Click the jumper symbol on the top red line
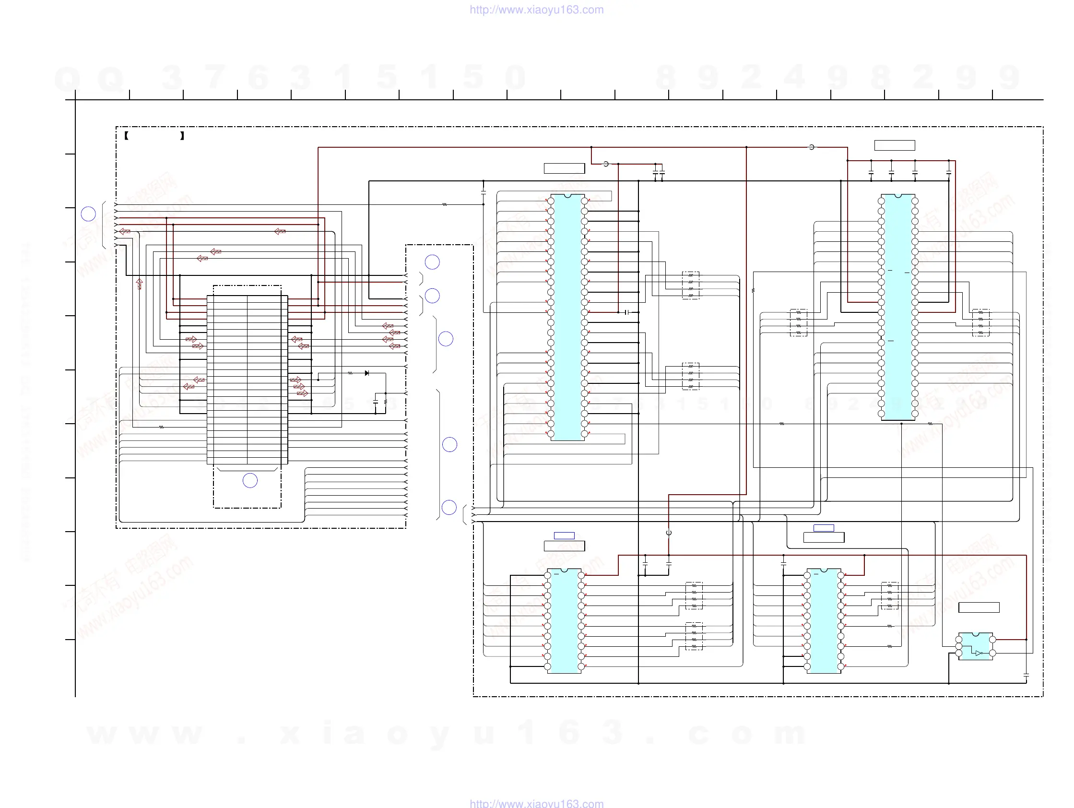This screenshot has width=1074, height=808. [x=811, y=147]
